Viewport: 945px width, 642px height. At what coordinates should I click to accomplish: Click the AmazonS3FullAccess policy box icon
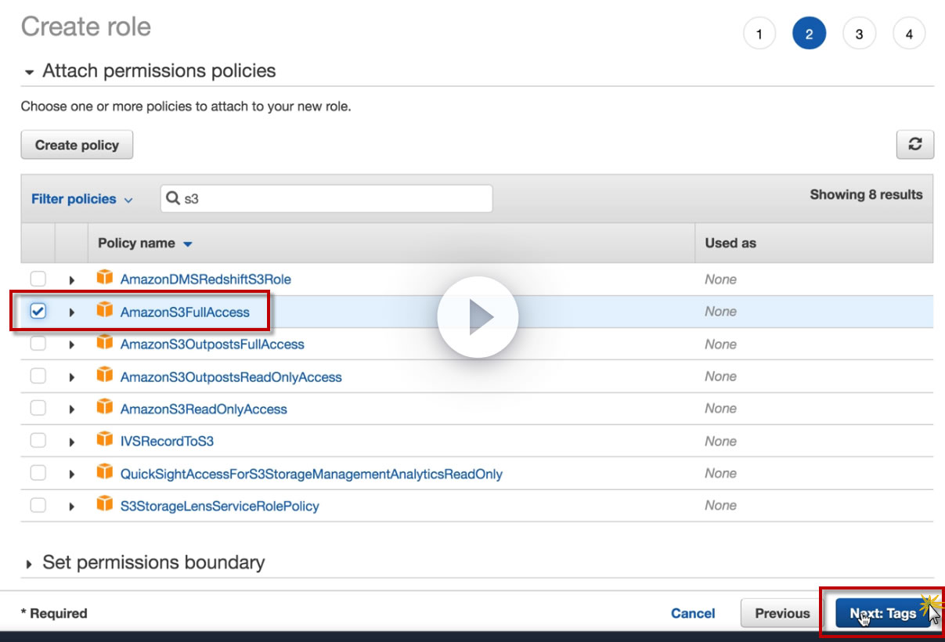[105, 311]
